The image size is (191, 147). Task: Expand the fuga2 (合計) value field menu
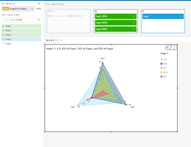click(x=134, y=23)
